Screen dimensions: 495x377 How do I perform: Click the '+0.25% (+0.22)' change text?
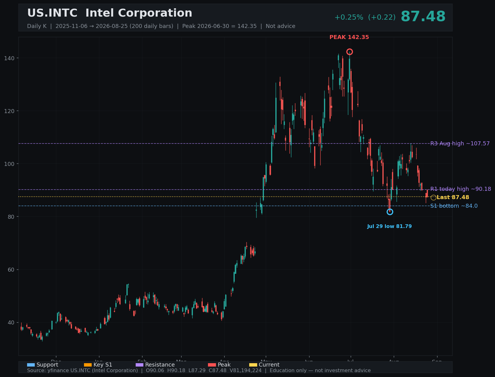coord(365,18)
